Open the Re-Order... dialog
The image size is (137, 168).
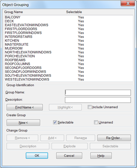(x=114, y=138)
